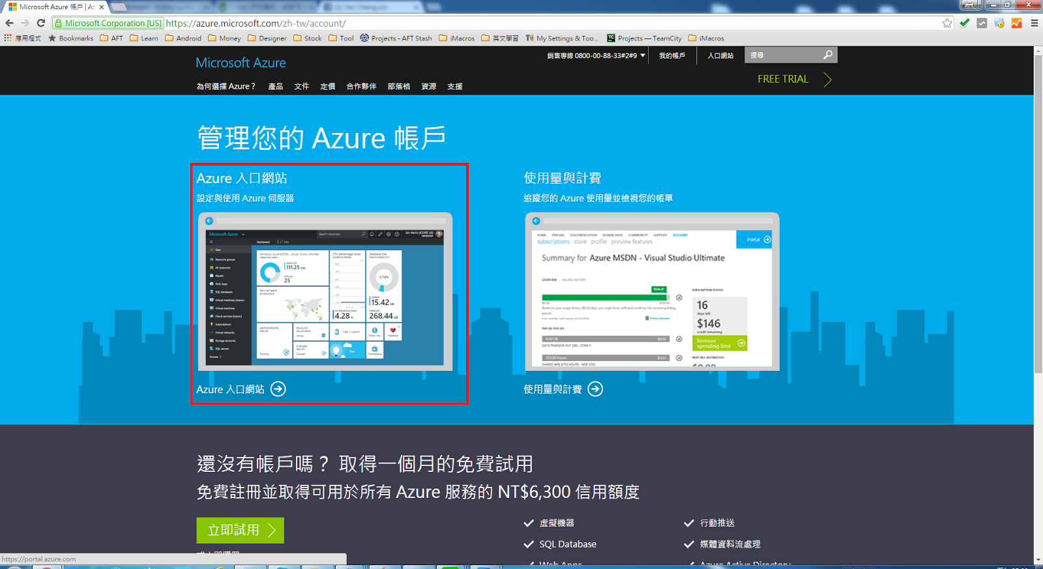Click arrow circle next to Azure 入口網站 link
The height and width of the screenshot is (569, 1043).
278,389
